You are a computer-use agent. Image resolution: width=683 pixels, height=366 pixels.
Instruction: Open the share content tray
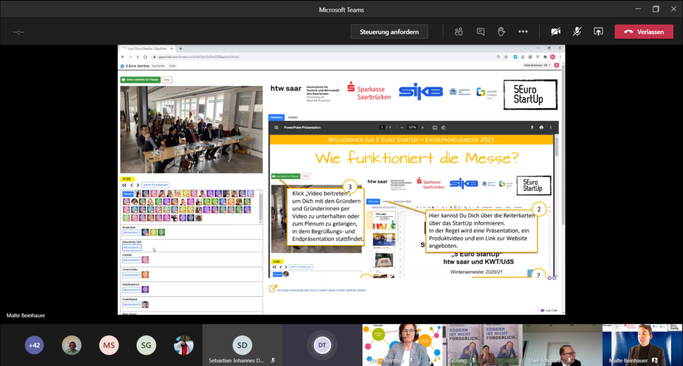tap(599, 32)
